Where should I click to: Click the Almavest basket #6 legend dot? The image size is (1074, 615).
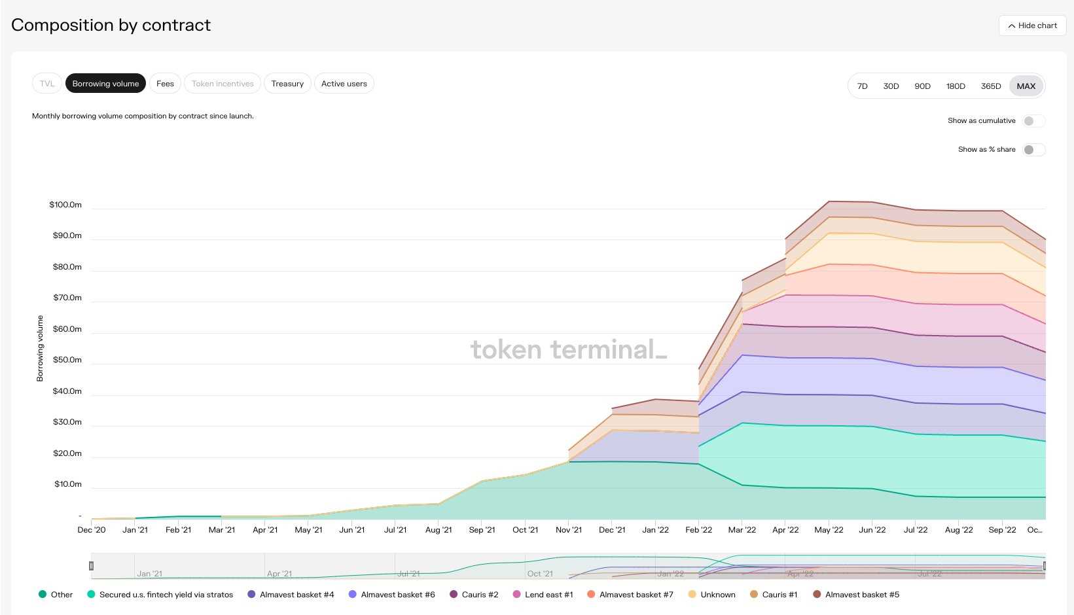pyautogui.click(x=353, y=594)
